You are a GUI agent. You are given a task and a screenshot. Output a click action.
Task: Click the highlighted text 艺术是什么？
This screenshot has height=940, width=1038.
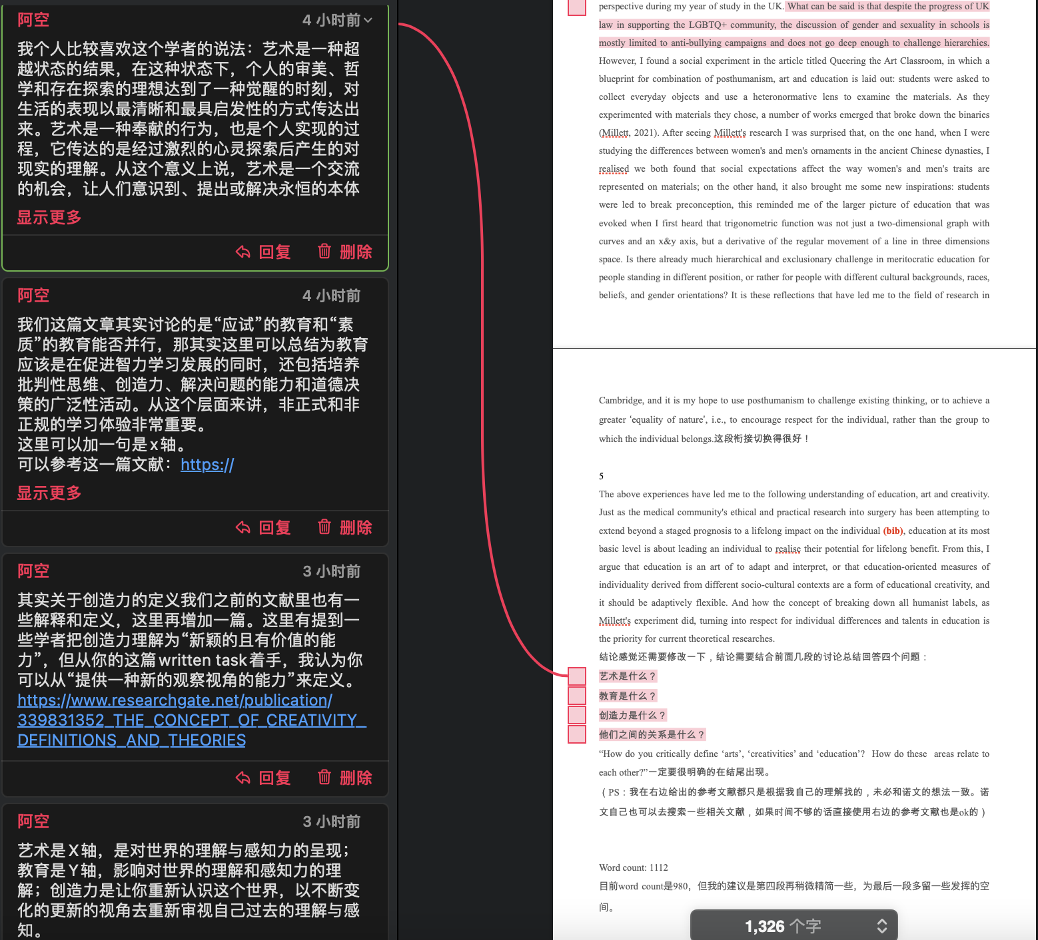tap(628, 676)
